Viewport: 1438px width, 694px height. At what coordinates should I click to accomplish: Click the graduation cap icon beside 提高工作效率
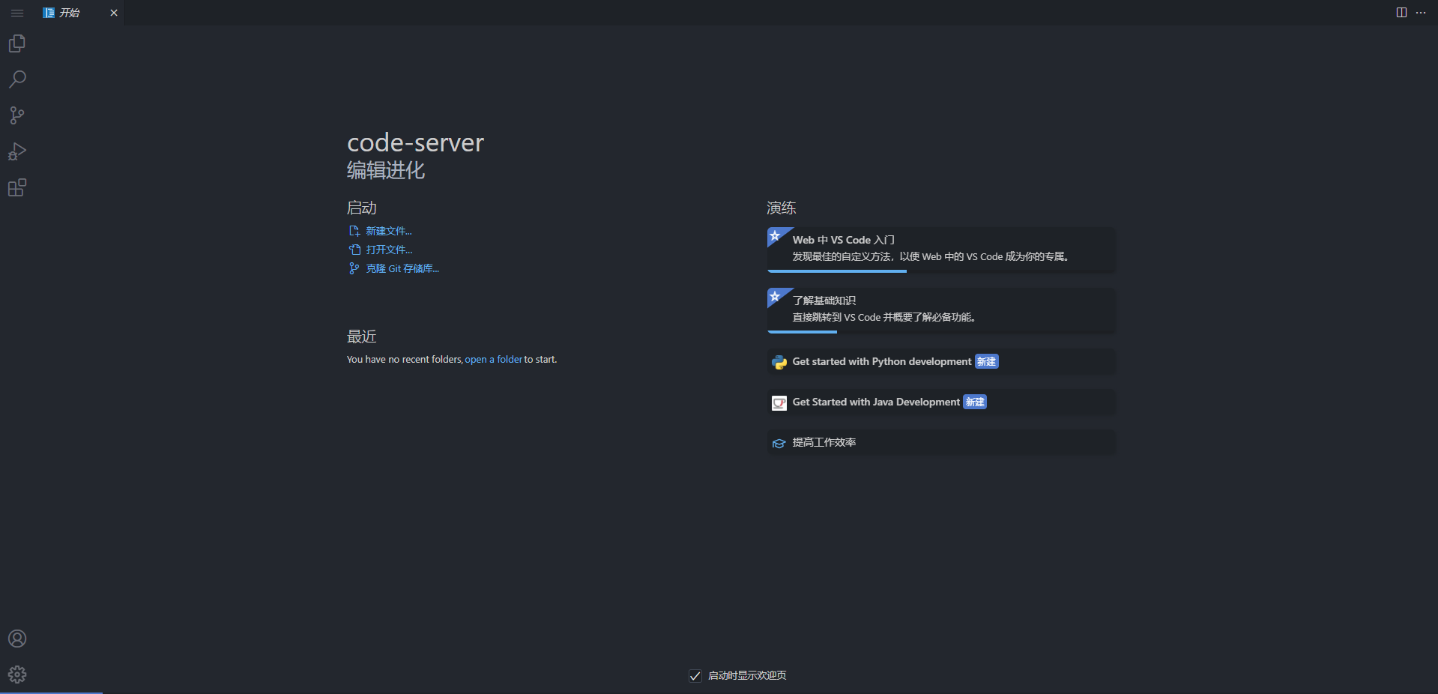(x=779, y=444)
